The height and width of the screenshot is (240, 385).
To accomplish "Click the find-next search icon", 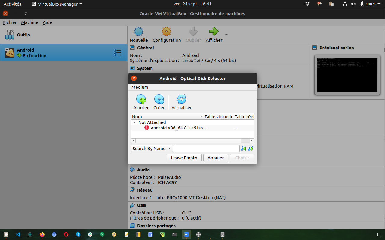I will tap(251, 148).
